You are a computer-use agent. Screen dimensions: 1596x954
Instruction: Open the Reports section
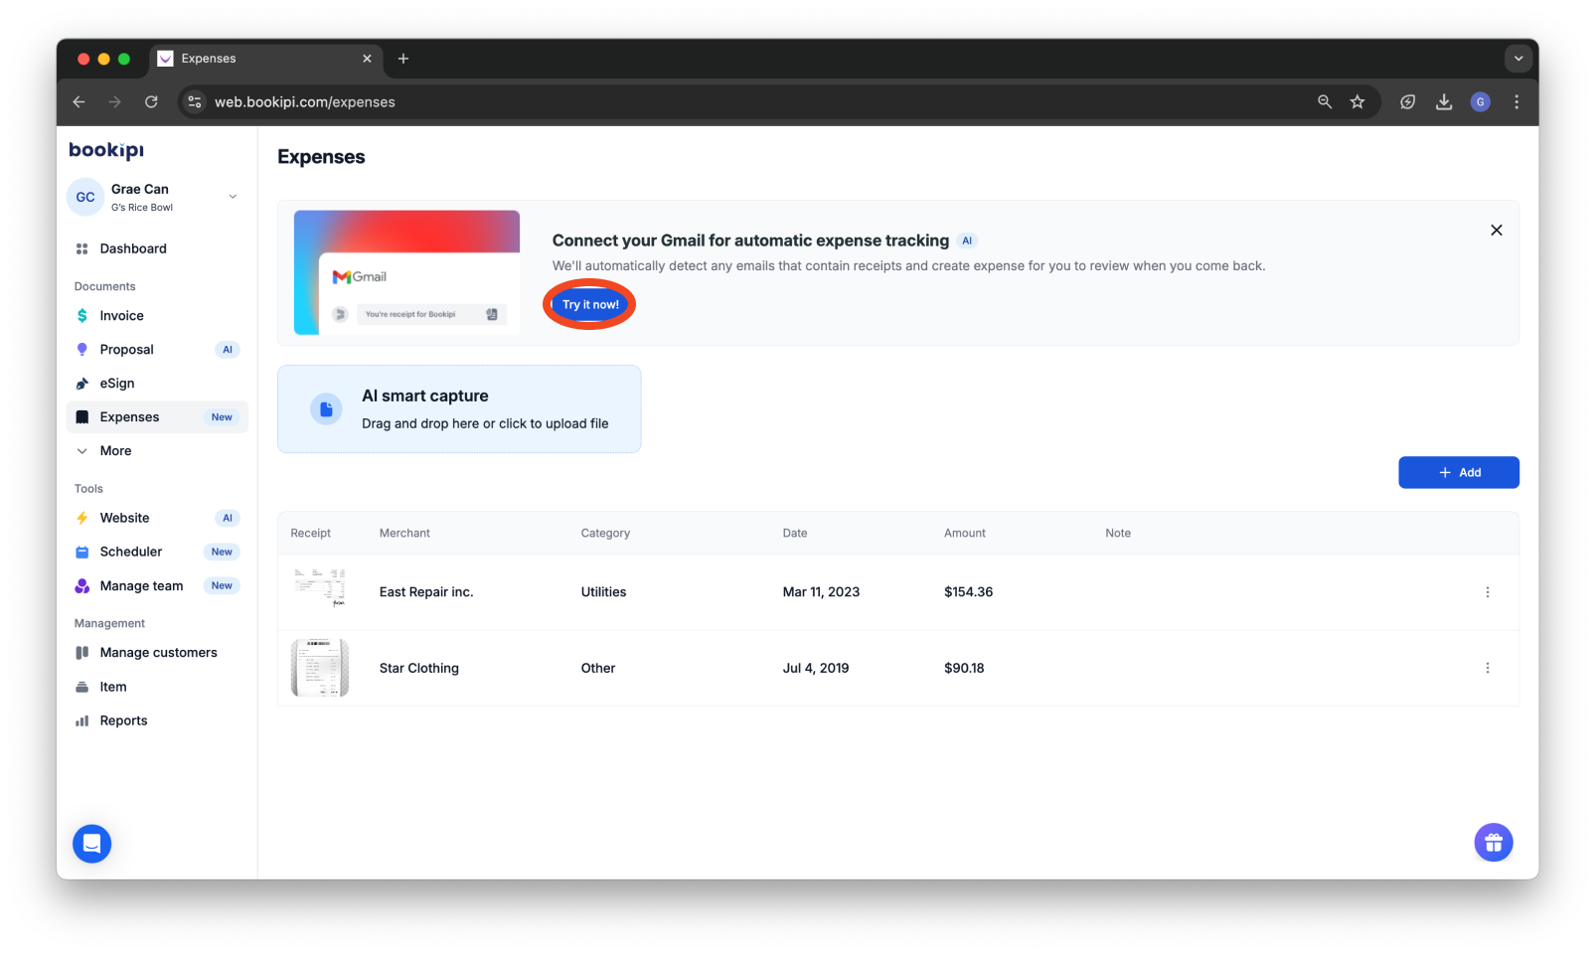[x=122, y=719]
